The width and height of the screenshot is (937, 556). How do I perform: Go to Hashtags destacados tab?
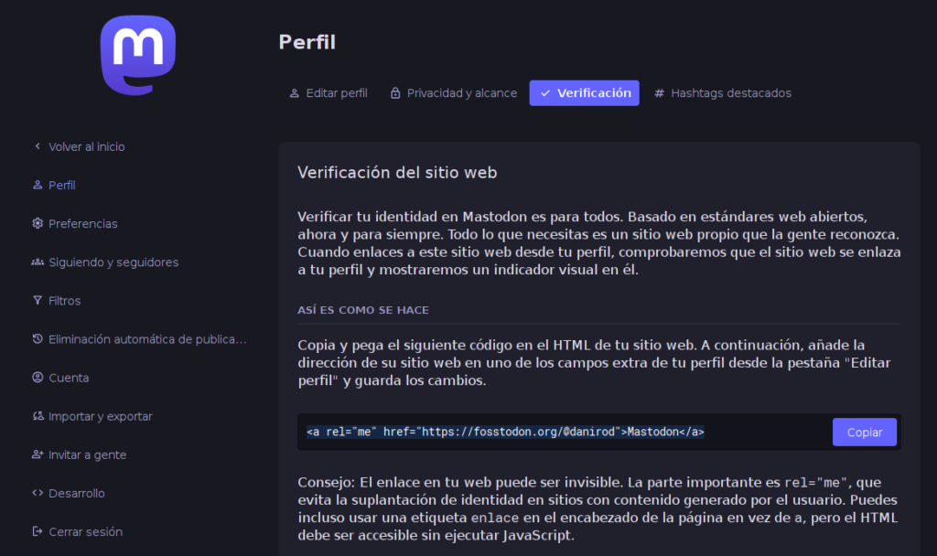[722, 93]
